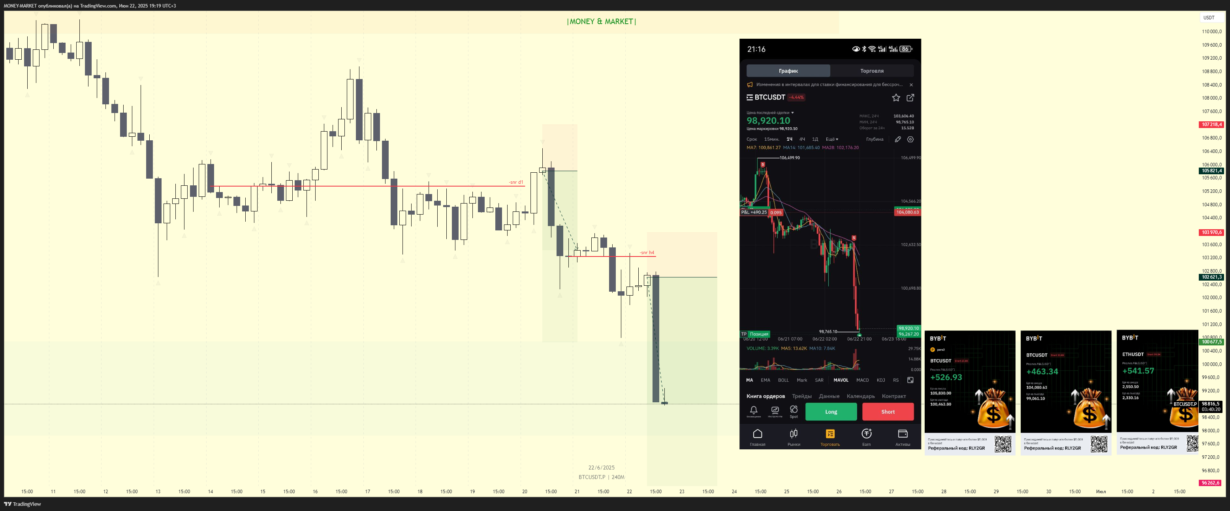Open the Ещё timeframe dropdown

point(832,140)
